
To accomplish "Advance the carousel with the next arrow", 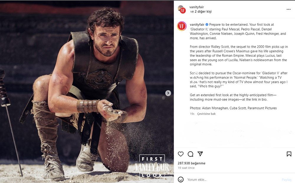I will pos(168,93).
